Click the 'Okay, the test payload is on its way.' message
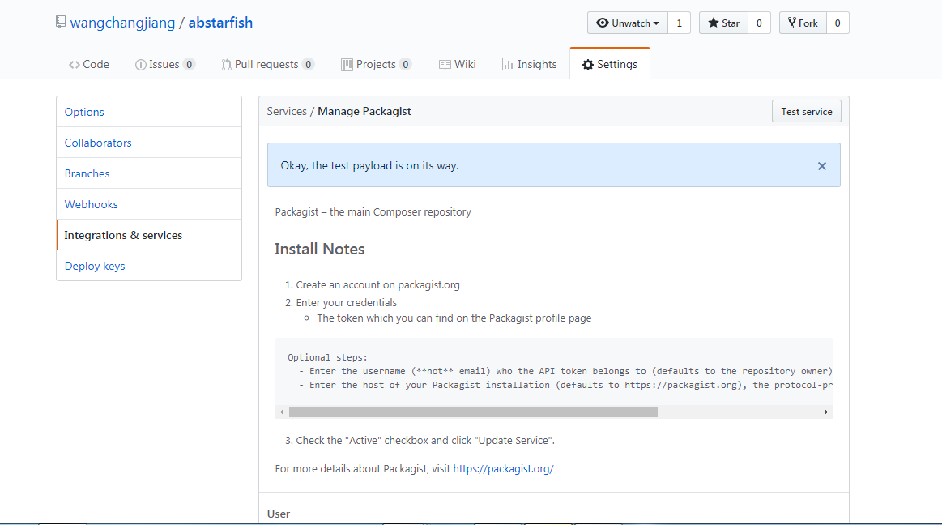Viewport: 942px width, 525px height. (x=369, y=166)
